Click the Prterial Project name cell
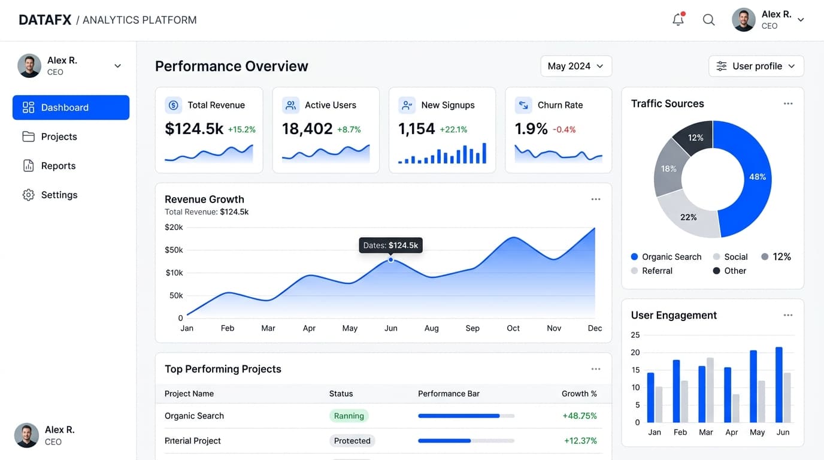Image resolution: width=824 pixels, height=460 pixels. [x=193, y=441]
